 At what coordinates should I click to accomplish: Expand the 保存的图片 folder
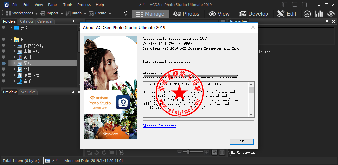[14, 46]
